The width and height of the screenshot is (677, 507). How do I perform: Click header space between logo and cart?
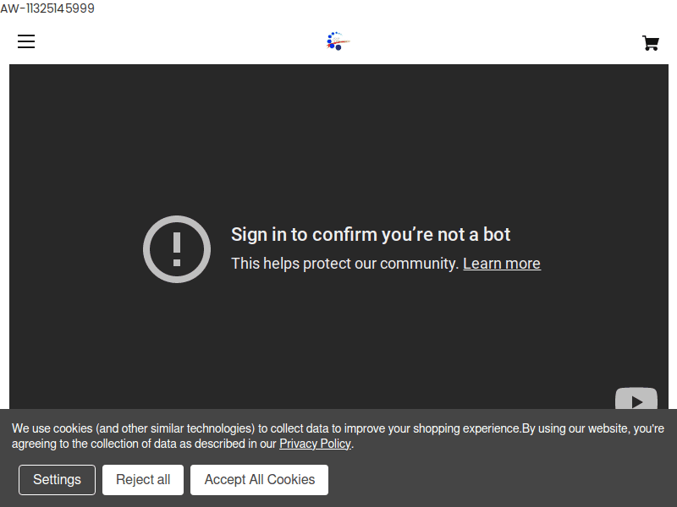(499, 41)
